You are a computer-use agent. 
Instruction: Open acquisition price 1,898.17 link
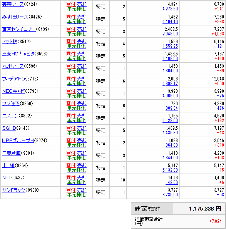(x=170, y=84)
